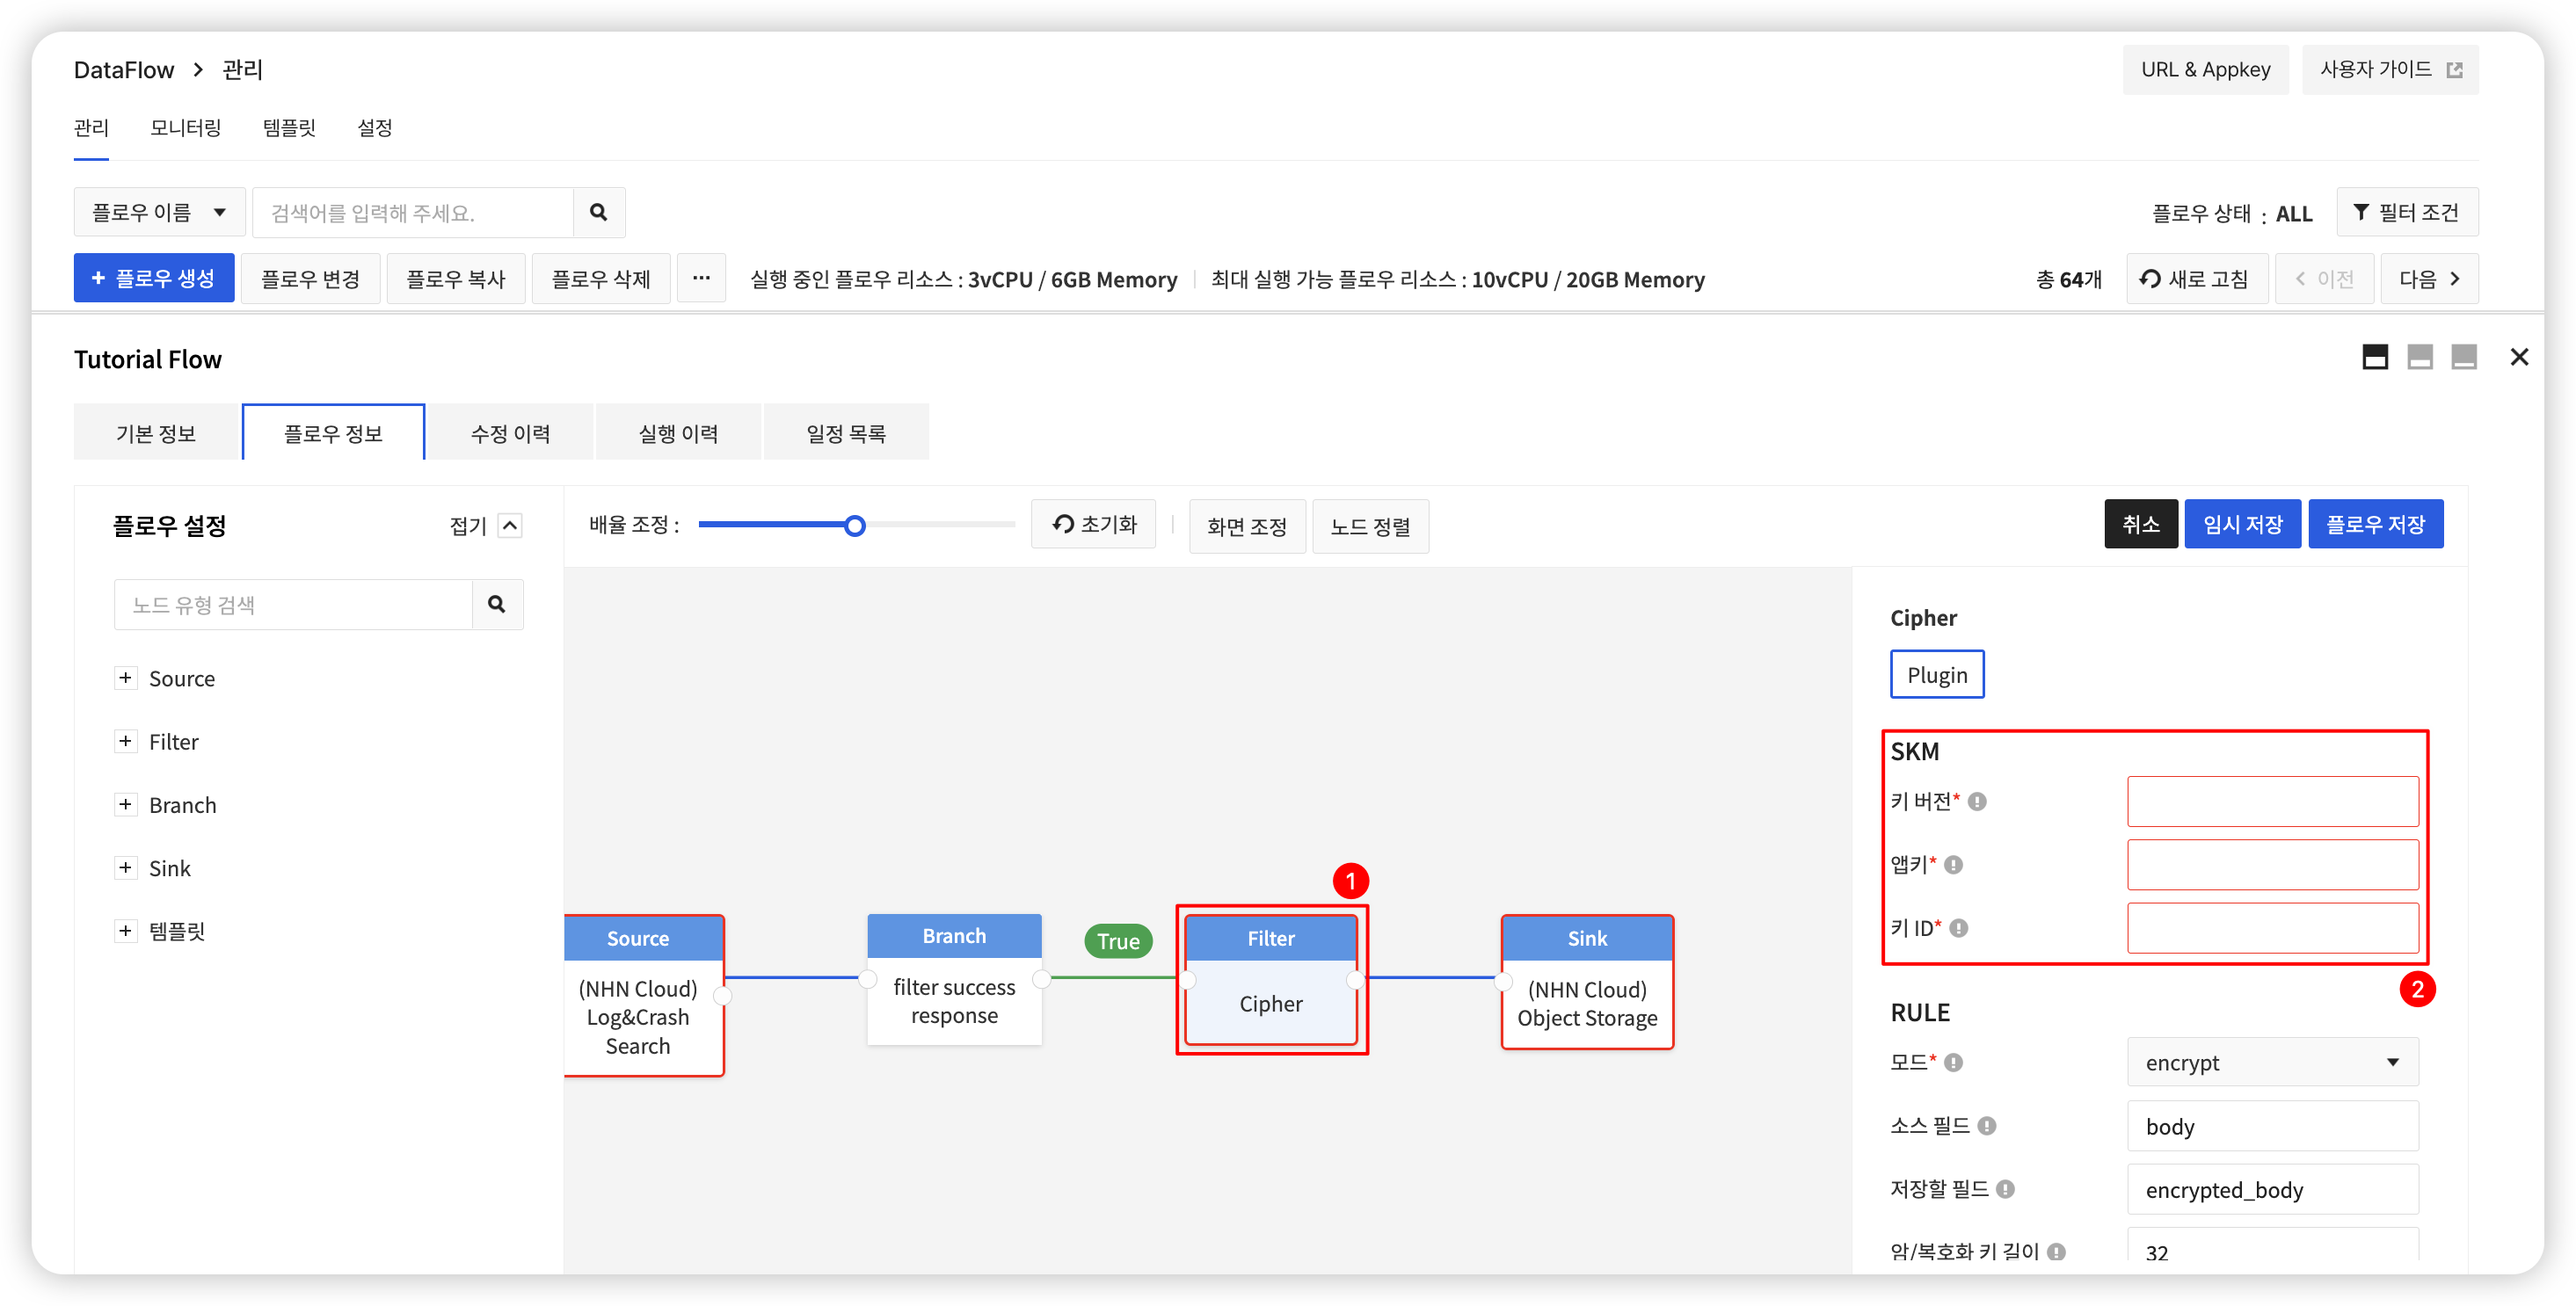Open 사용자 가이드 external link
Image resolution: width=2576 pixels, height=1306 pixels.
[x=2389, y=70]
